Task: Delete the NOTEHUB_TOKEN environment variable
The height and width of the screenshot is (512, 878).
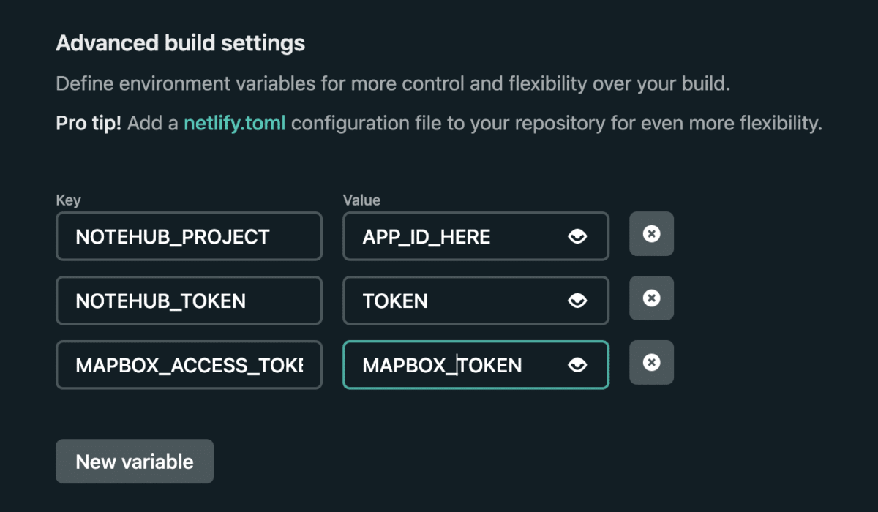Action: [651, 298]
